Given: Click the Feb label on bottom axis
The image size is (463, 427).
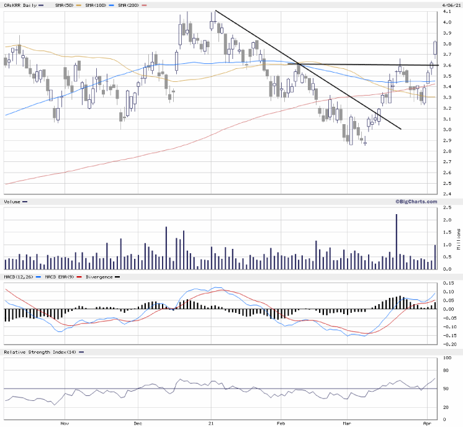Looking at the screenshot, I should [x=281, y=422].
